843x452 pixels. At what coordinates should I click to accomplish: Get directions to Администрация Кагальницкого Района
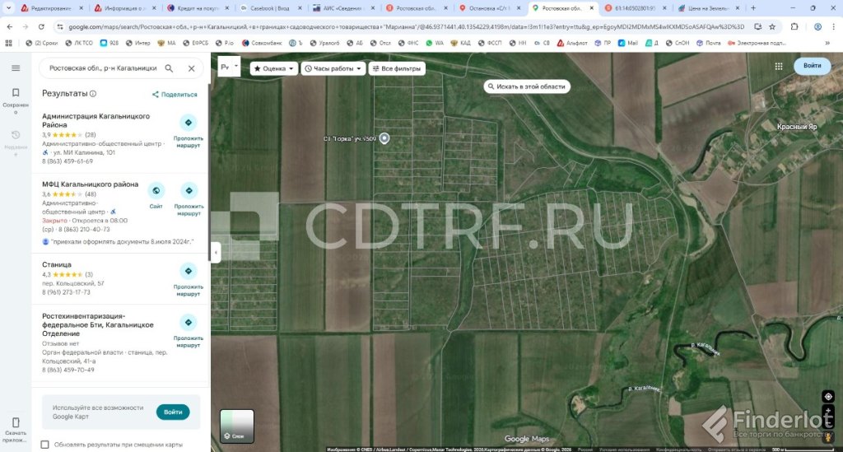point(188,122)
